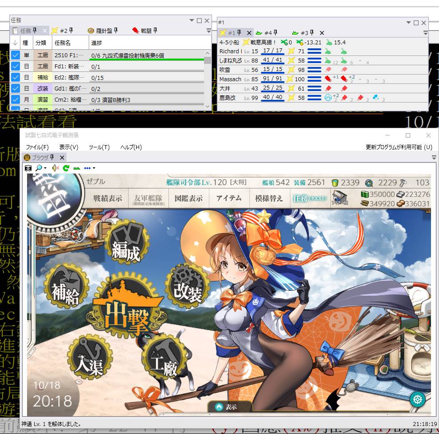Expand the fleet #1 panel tab list dropdown

[425, 33]
